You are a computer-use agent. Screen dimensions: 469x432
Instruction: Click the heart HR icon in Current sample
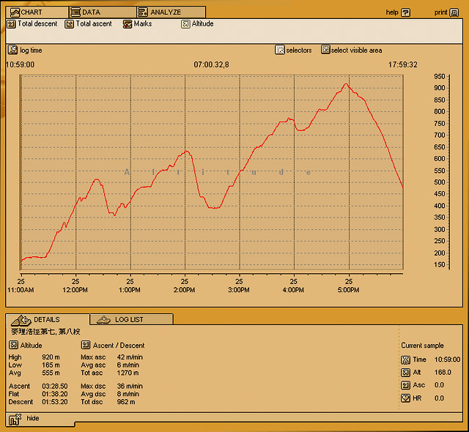click(405, 398)
